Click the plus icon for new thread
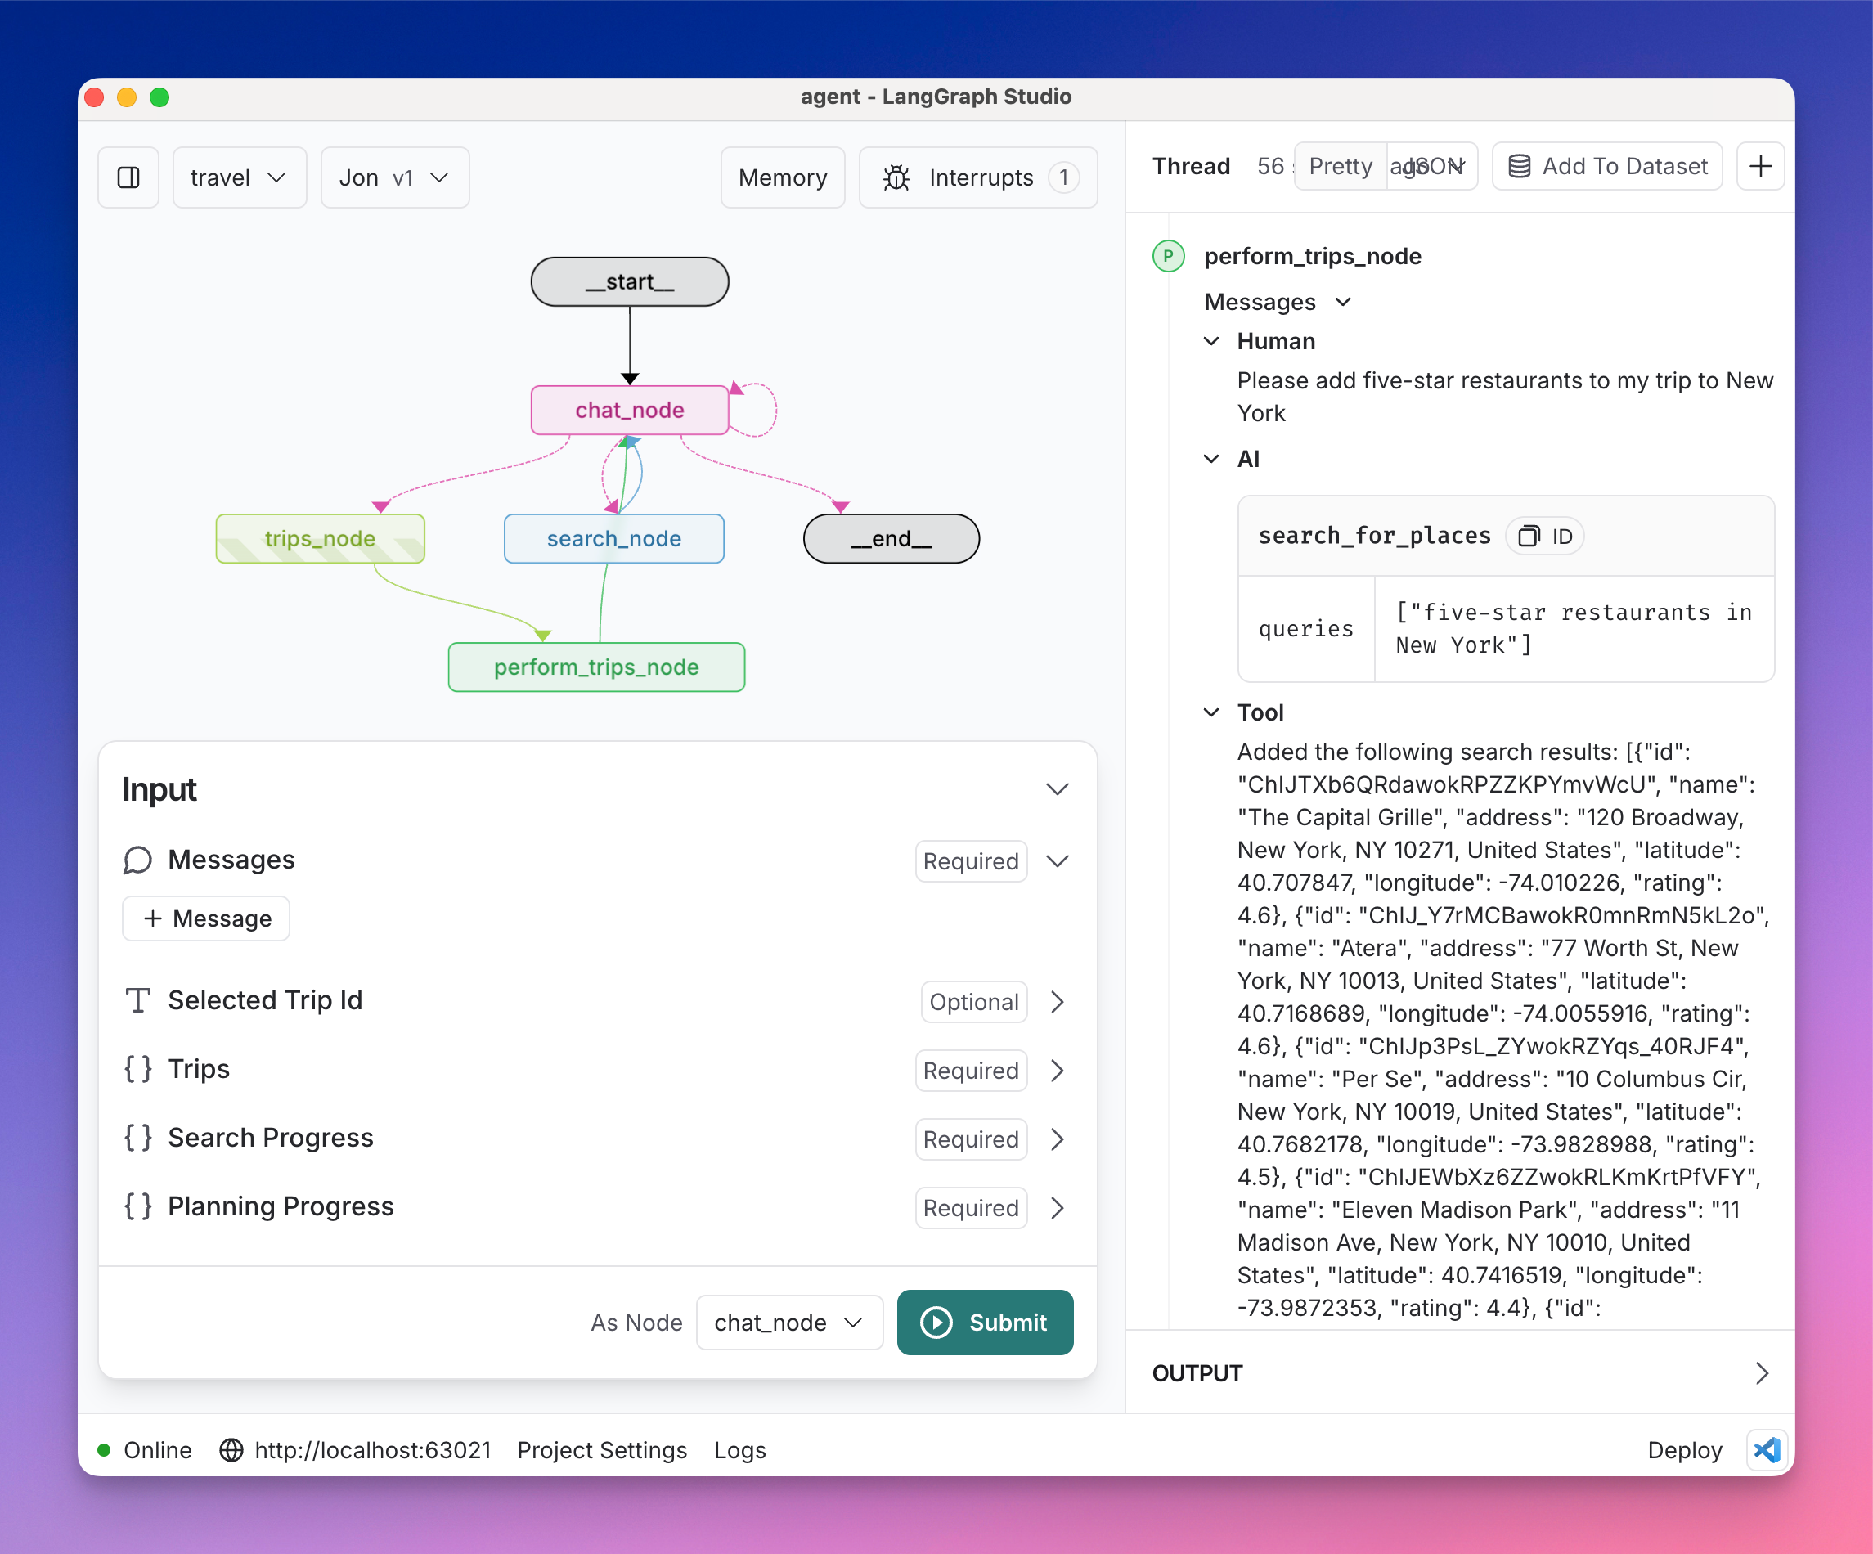 coord(1760,166)
